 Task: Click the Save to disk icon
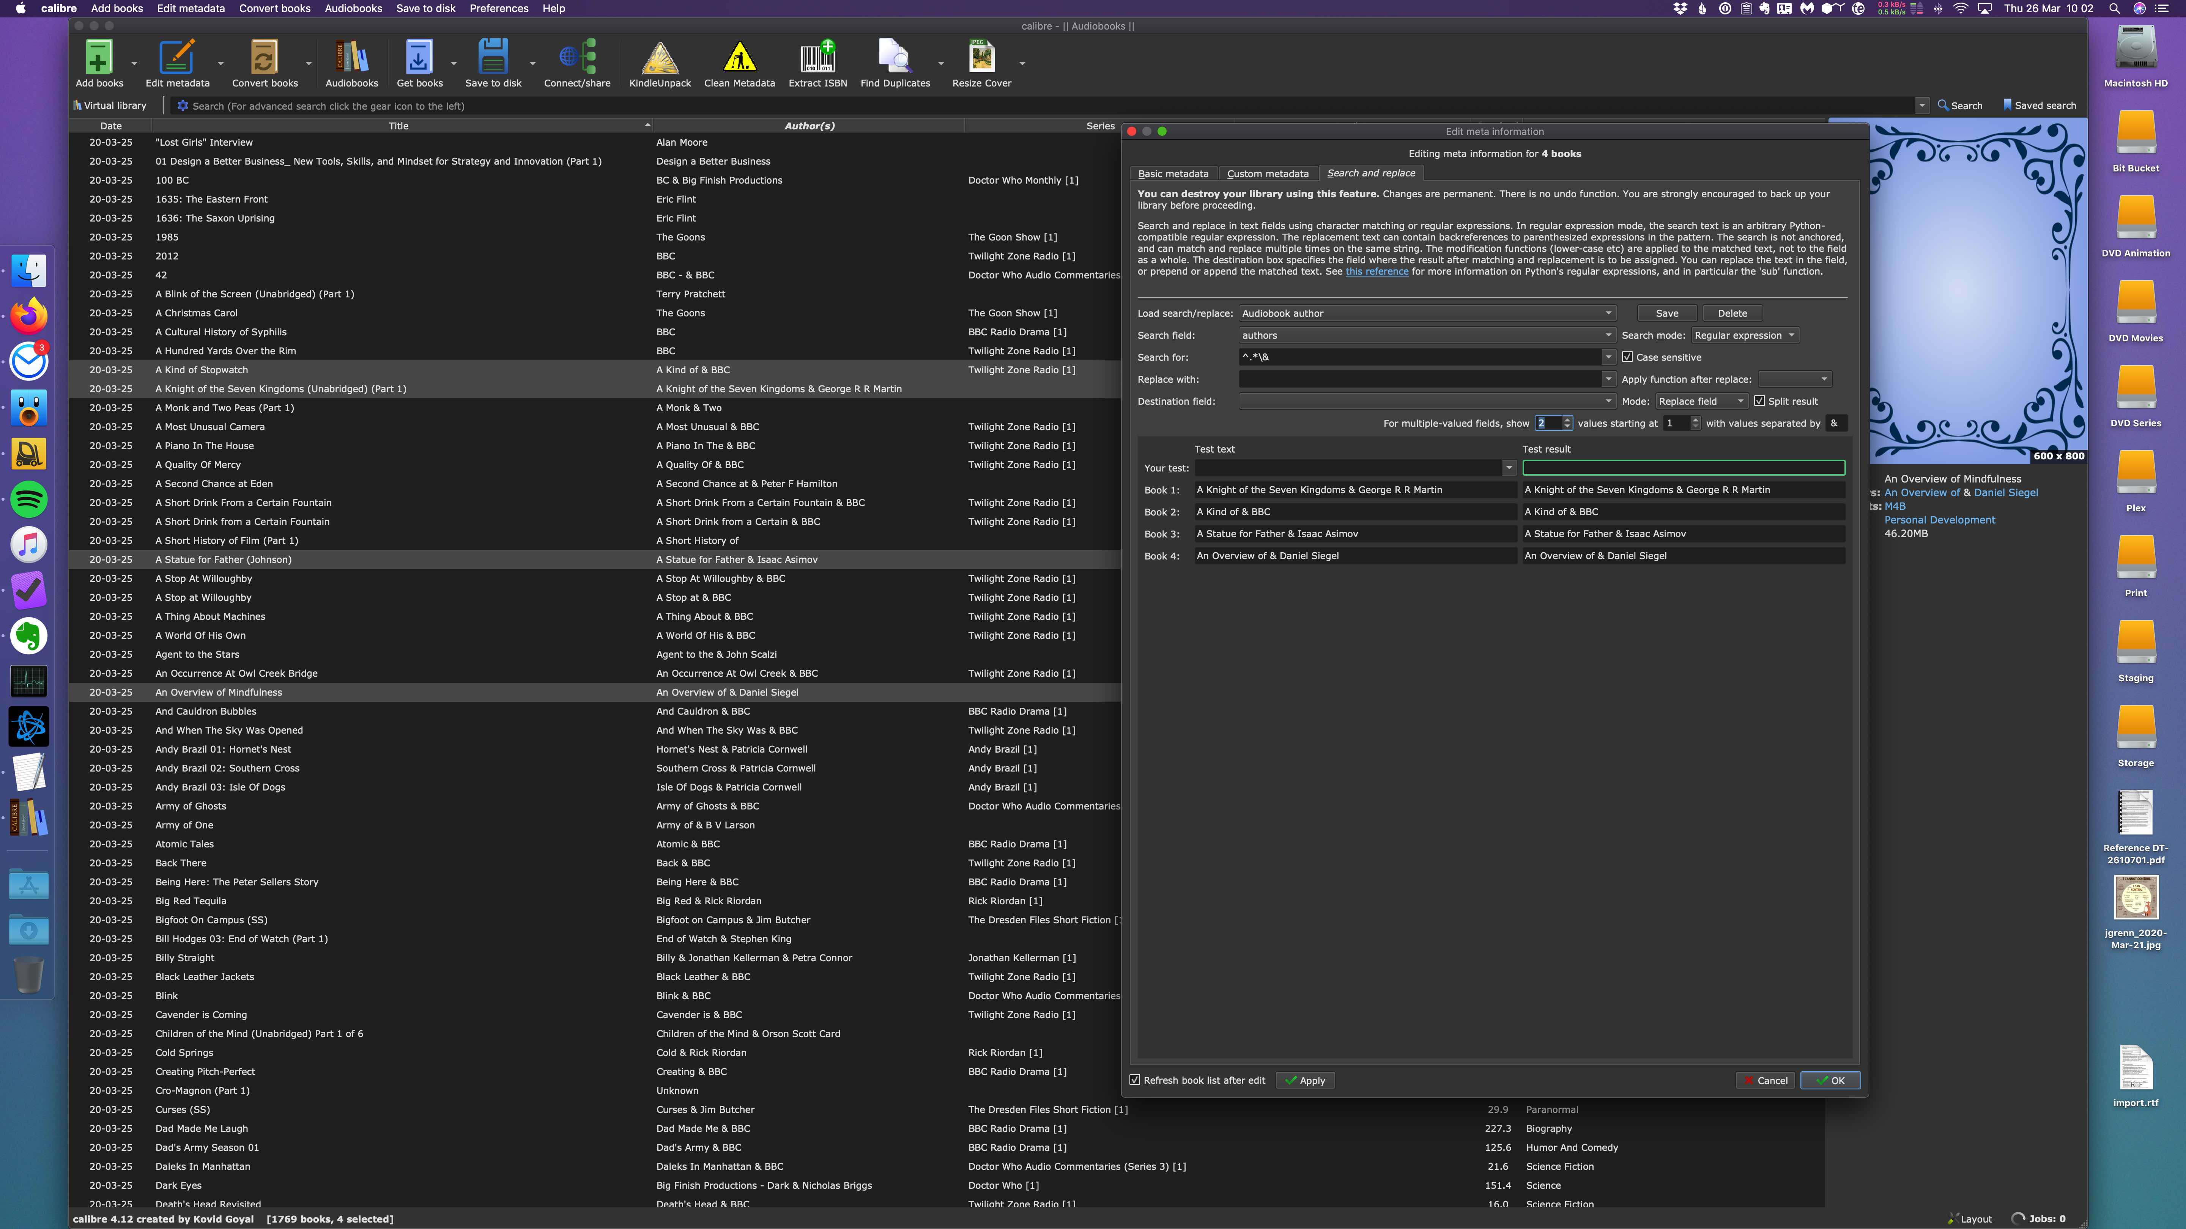[x=493, y=58]
